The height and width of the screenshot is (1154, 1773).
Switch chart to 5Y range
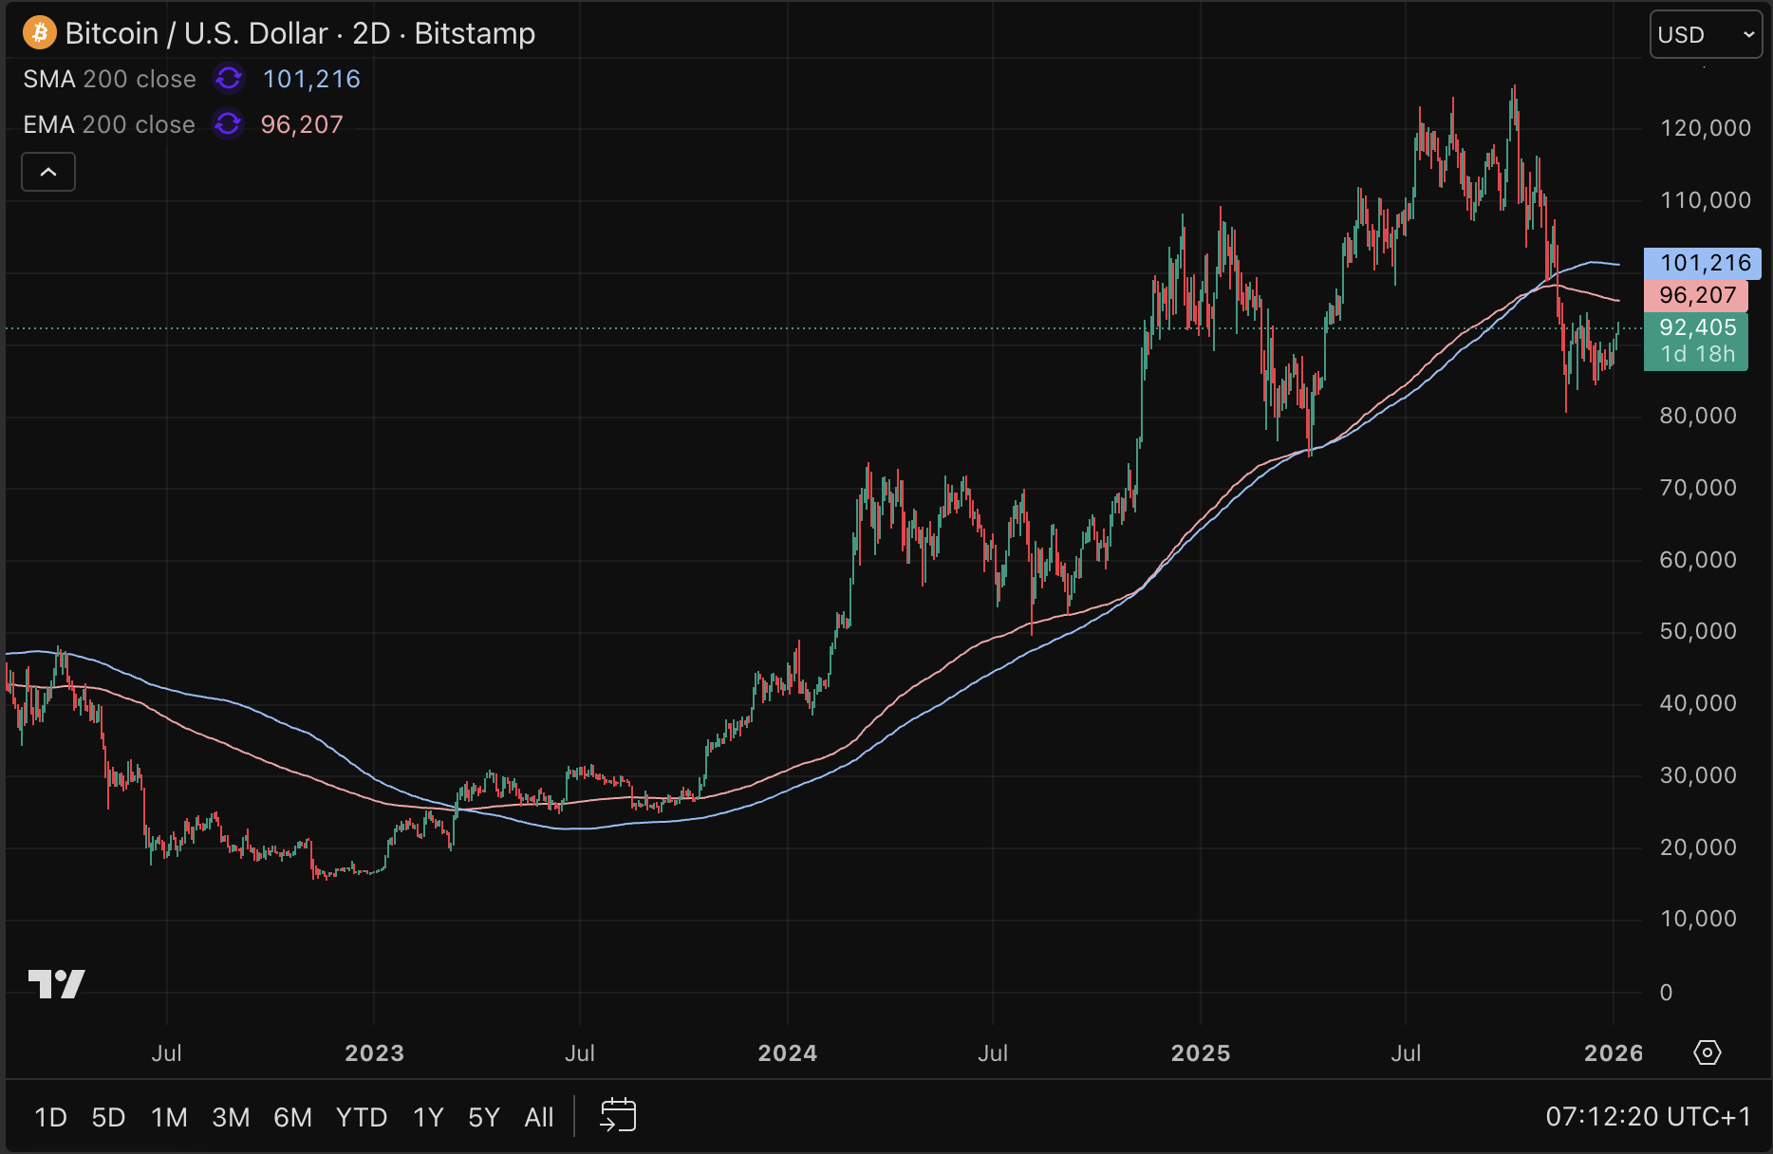(x=484, y=1117)
